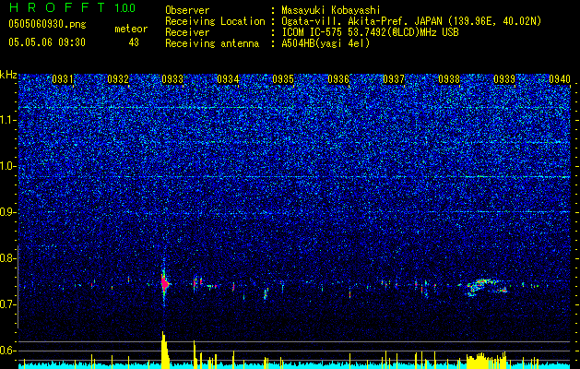Click the A504HB(yagi 4el) antenna text
This screenshot has height=369, width=580.
point(326,43)
